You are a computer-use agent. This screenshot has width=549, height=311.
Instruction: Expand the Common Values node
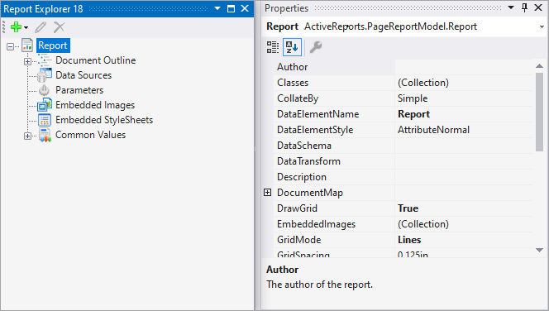click(x=27, y=136)
